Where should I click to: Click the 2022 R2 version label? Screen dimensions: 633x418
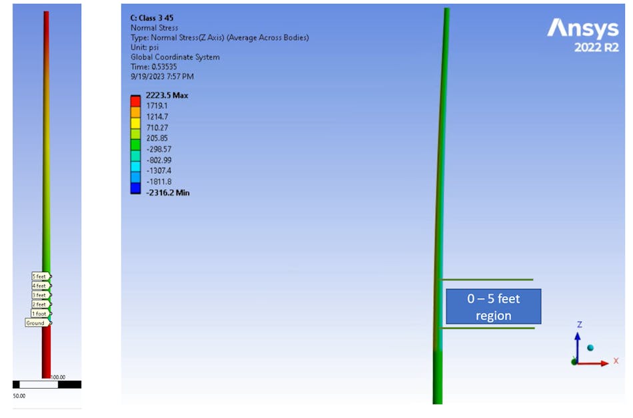coord(596,45)
